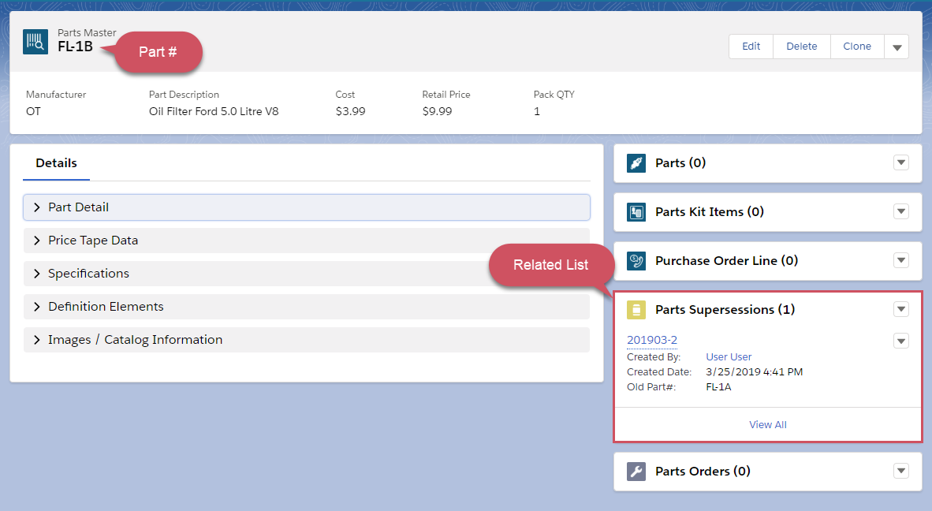Open the User User profile link

(729, 356)
